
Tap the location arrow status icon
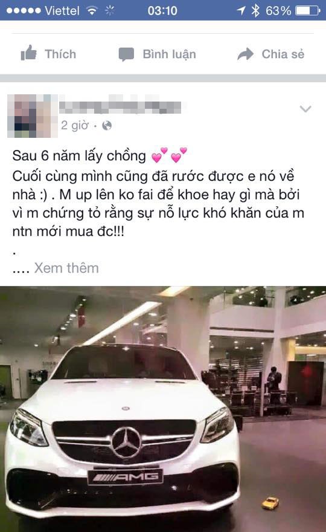coord(241,10)
